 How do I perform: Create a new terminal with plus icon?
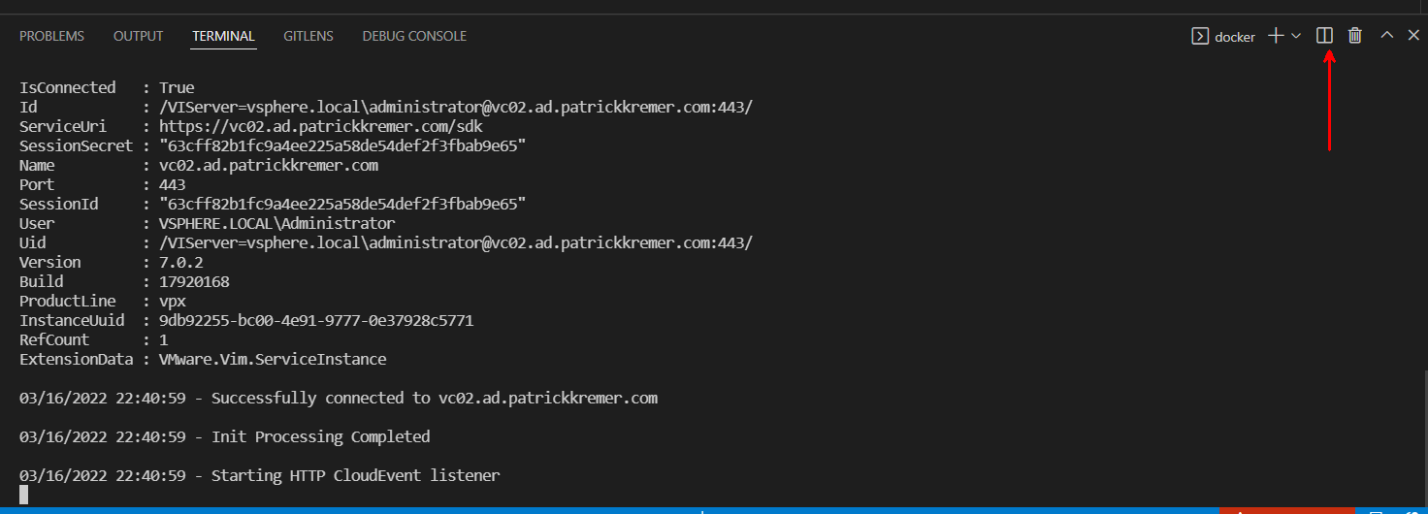[x=1276, y=36]
